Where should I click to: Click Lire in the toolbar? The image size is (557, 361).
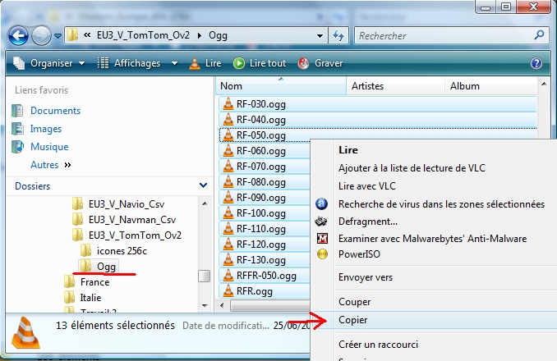point(205,63)
